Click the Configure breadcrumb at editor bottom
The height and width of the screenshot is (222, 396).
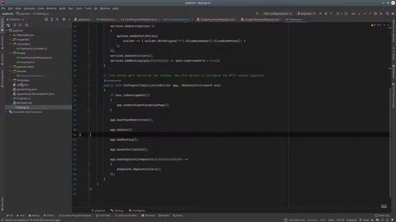click(x=137, y=211)
